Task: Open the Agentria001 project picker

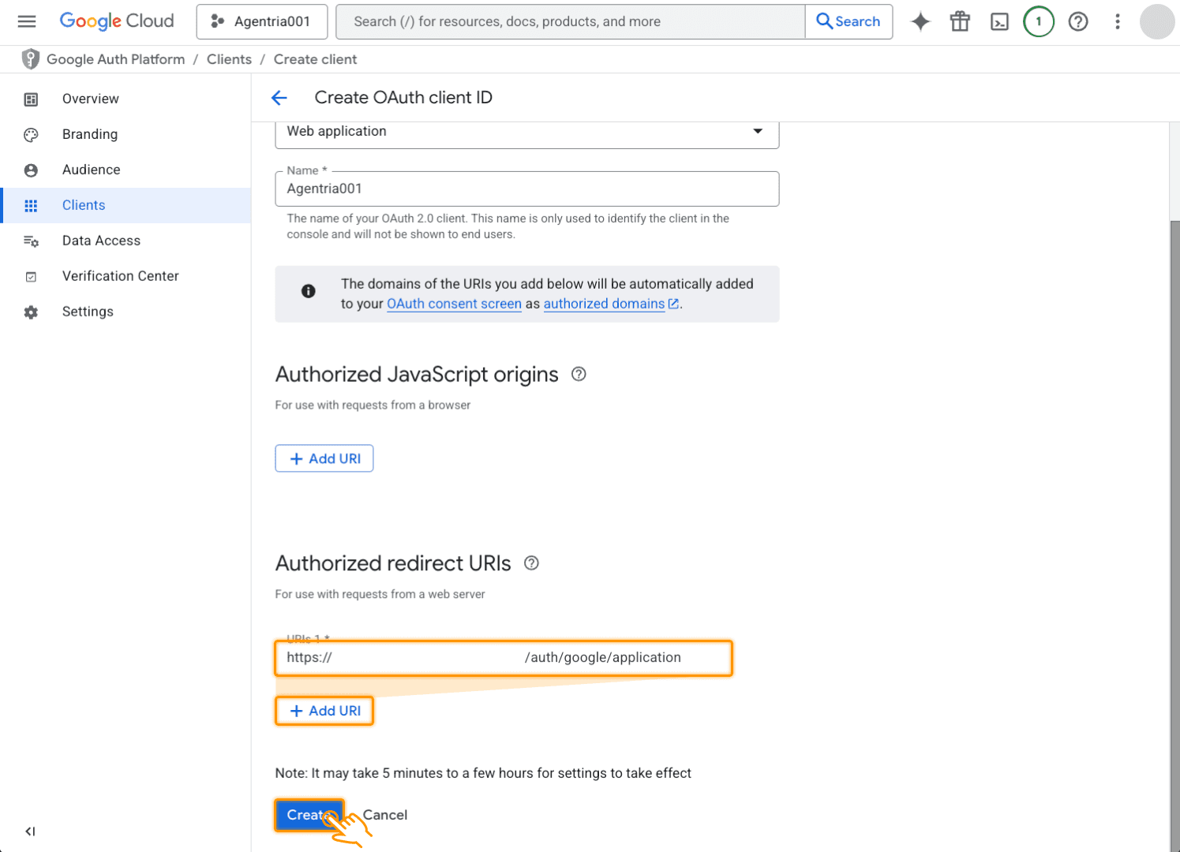Action: pyautogui.click(x=262, y=21)
